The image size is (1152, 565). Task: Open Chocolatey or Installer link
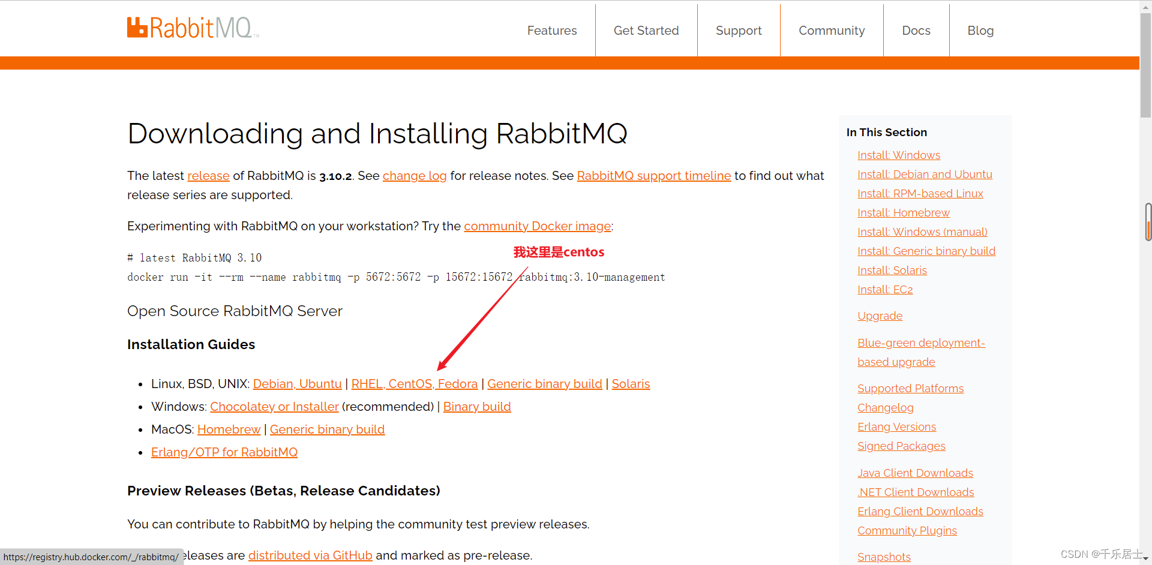pos(274,407)
